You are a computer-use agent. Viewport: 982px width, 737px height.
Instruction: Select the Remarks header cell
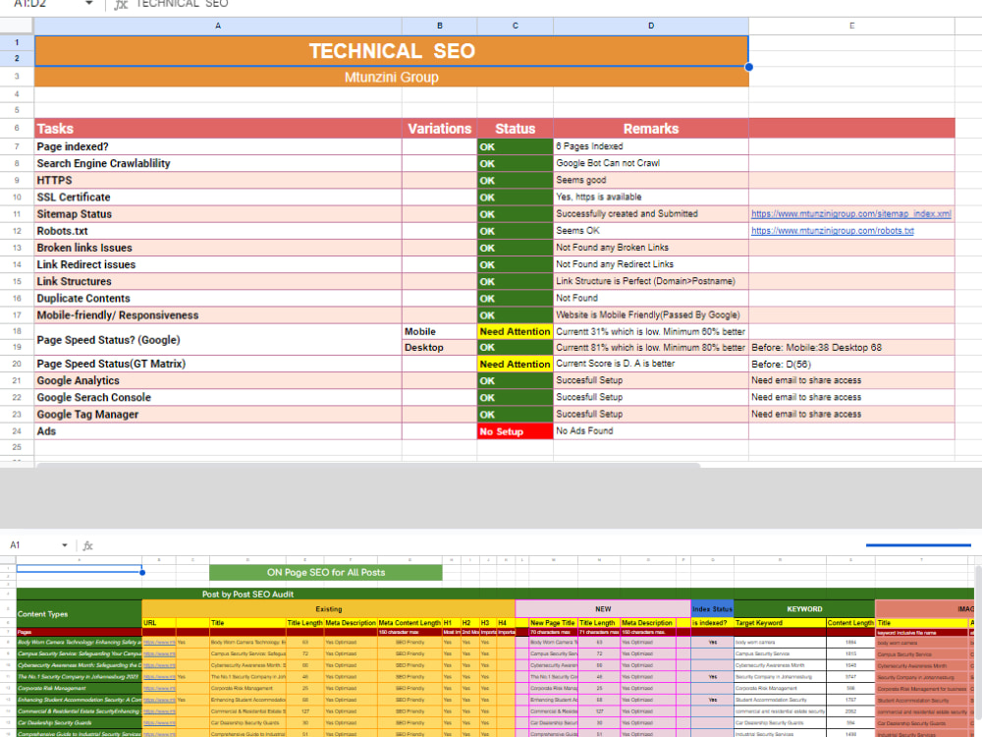651,129
